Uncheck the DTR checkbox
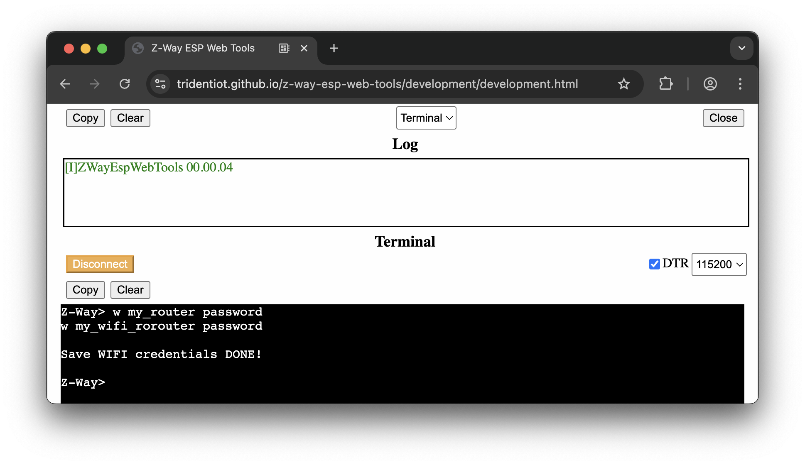The width and height of the screenshot is (805, 465). (654, 264)
